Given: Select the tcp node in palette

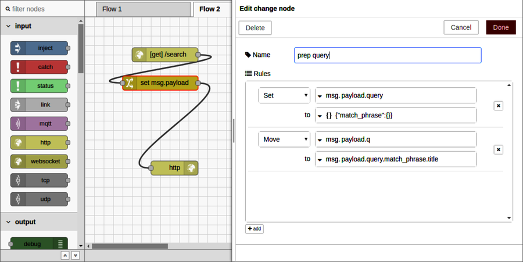Looking at the screenshot, I should [x=39, y=180].
